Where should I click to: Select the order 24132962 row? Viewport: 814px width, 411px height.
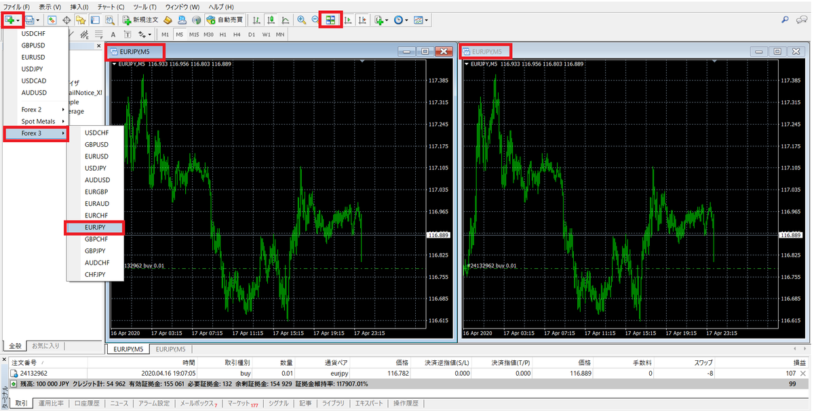(407, 373)
